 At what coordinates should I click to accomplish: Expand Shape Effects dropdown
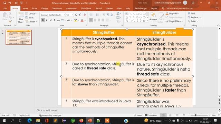(174, 21)
